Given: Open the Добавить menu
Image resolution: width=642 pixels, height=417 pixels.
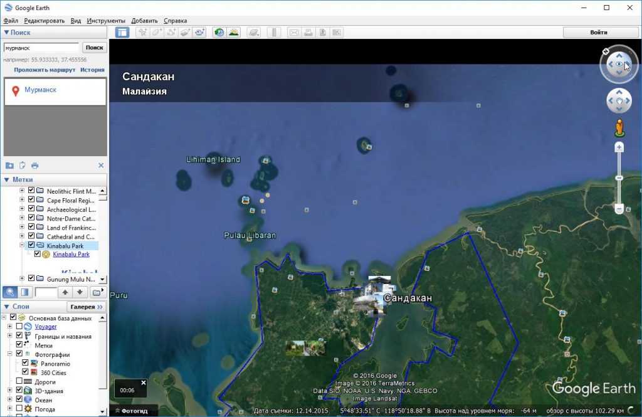Looking at the screenshot, I should [x=144, y=21].
